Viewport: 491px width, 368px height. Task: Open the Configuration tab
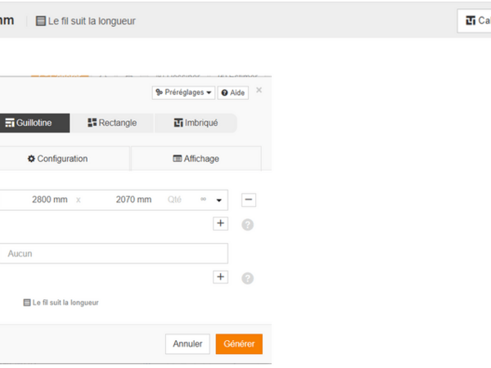click(x=57, y=159)
